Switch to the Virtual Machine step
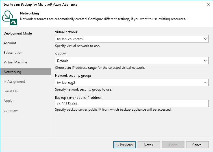Screen dimensions: 213x152 click(x=15, y=62)
